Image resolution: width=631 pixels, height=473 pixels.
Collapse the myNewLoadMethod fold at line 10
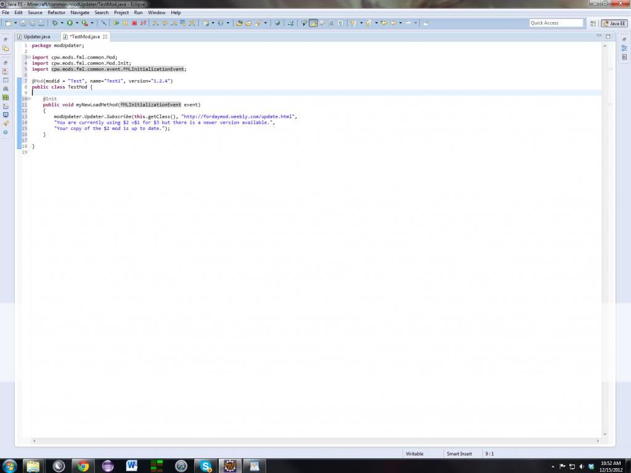coord(28,99)
